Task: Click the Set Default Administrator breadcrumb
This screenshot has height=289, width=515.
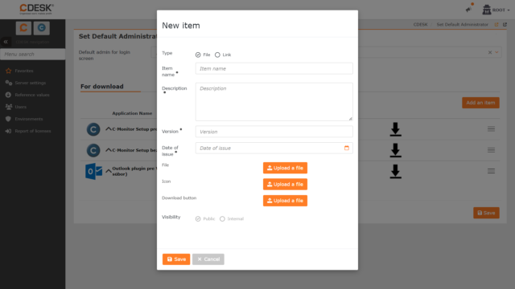Action: (x=462, y=25)
